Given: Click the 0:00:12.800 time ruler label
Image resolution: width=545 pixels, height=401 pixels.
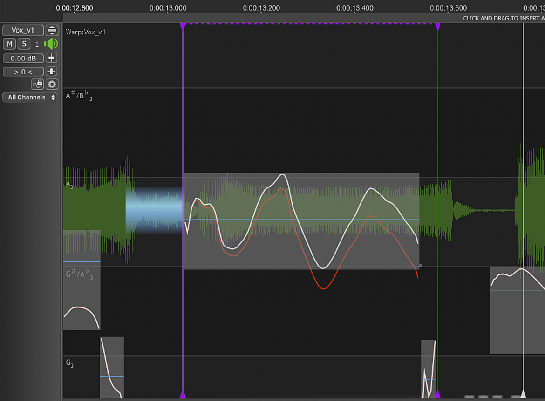Looking at the screenshot, I should [75, 8].
